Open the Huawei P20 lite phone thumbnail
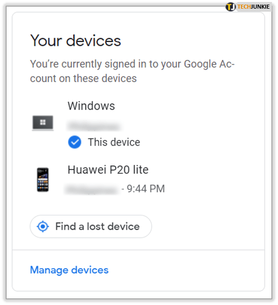This screenshot has height=305, width=278. click(x=43, y=180)
